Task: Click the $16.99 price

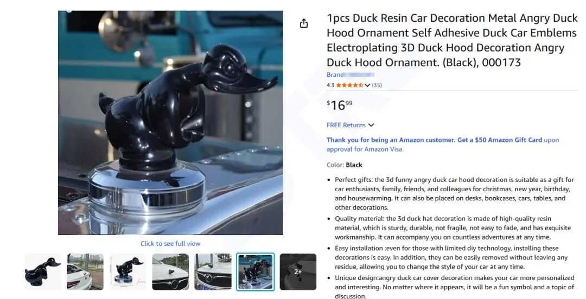Action: coord(339,105)
